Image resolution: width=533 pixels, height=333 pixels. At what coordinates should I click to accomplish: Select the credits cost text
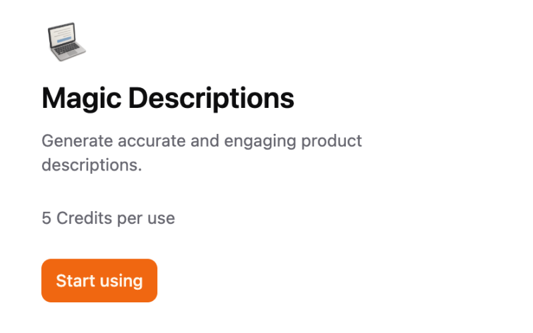[x=108, y=218]
